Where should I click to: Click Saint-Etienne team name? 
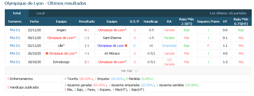coord(112,38)
